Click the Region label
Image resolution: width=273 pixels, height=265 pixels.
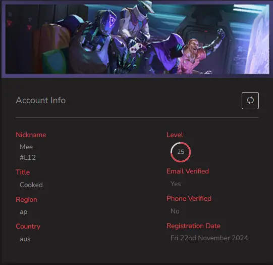click(26, 200)
